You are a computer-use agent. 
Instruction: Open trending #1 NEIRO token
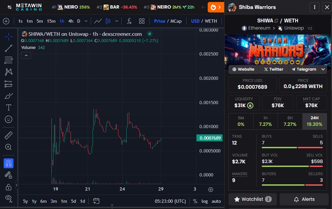[x=71, y=7]
